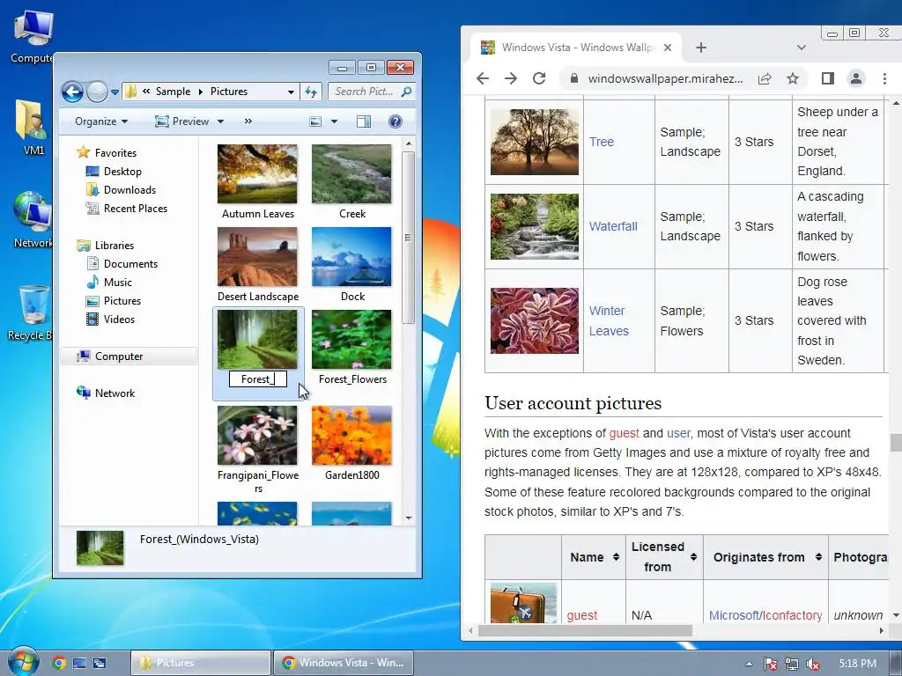The image size is (902, 676).
Task: Open the Pictures library
Action: point(114,301)
